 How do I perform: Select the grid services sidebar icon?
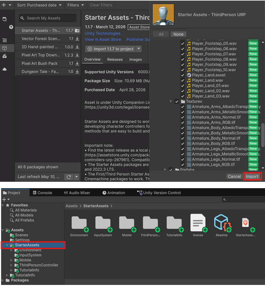point(5,40)
